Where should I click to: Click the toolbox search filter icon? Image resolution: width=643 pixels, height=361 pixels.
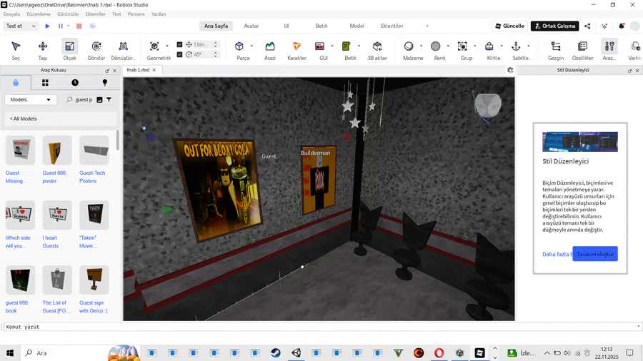tap(109, 99)
